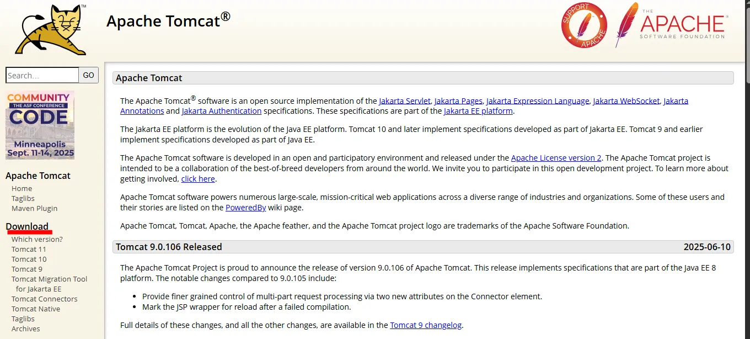
Task: Follow the Jakarta Expression Language link
Action: pyautogui.click(x=538, y=101)
